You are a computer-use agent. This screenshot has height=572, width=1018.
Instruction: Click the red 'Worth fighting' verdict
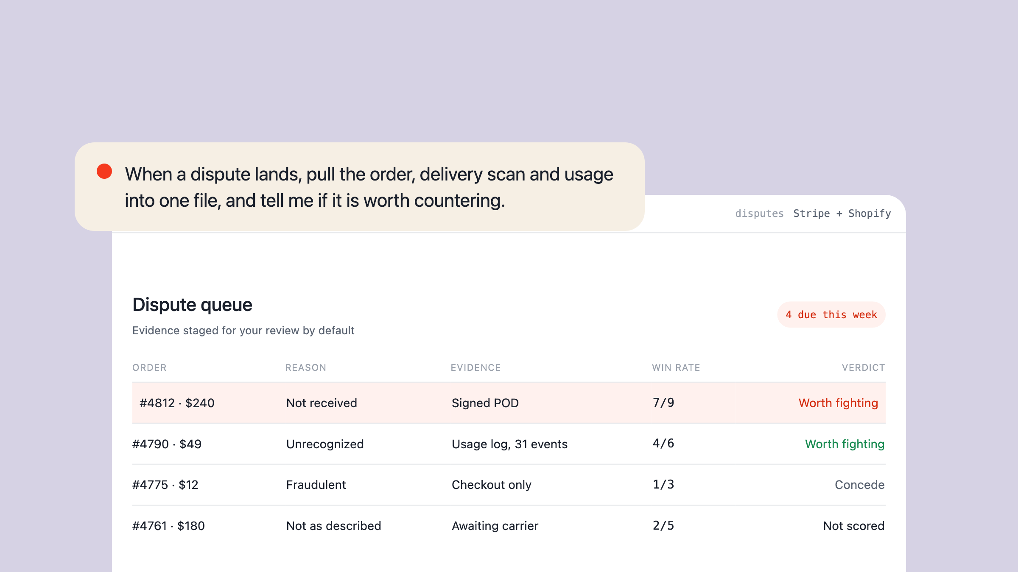[x=838, y=403]
